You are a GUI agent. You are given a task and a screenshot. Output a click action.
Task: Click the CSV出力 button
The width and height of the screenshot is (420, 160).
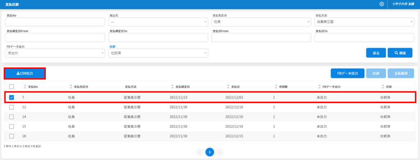point(25,73)
